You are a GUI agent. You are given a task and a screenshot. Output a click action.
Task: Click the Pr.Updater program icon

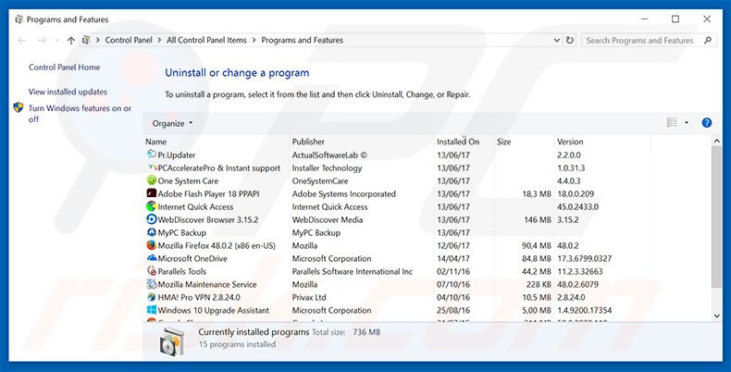coord(152,155)
